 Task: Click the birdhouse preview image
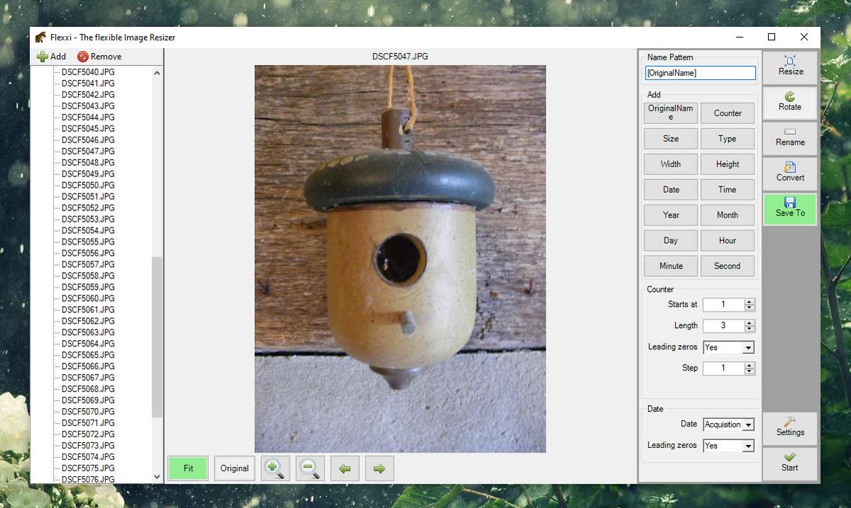(x=400, y=259)
